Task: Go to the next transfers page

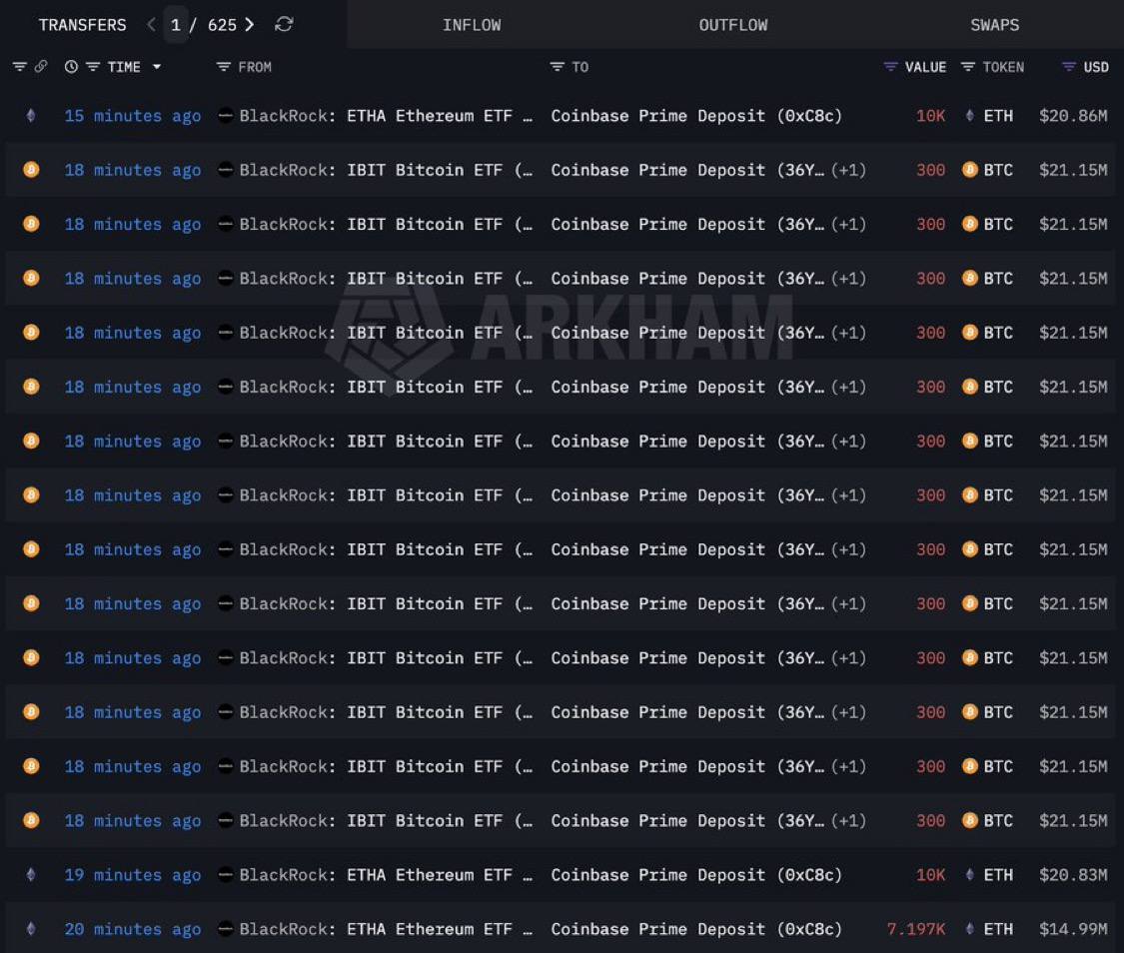Action: (250, 24)
